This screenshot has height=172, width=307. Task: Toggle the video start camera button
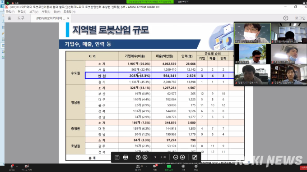[x=27, y=167]
